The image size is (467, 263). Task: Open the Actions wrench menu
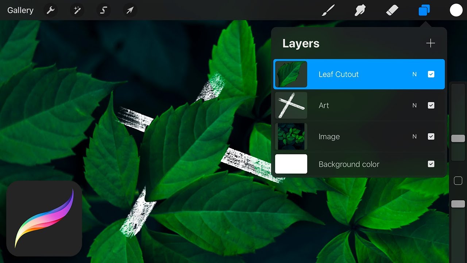(50, 10)
